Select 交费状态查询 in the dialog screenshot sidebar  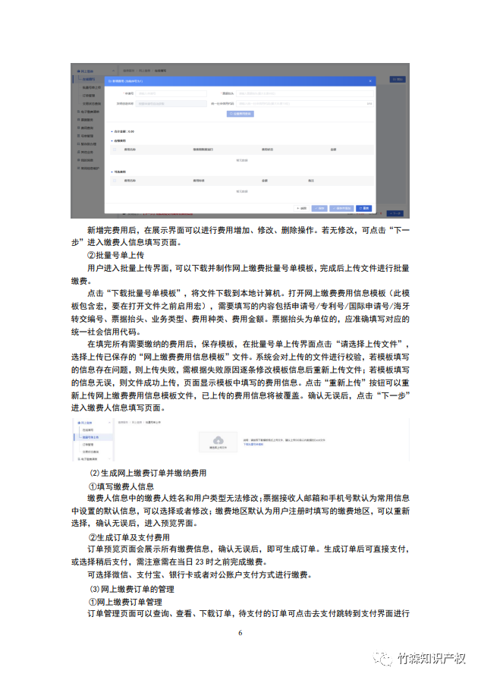tap(92, 104)
